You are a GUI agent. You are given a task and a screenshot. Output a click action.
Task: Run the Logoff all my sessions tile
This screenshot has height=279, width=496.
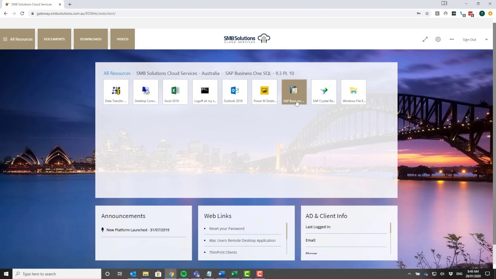click(205, 92)
